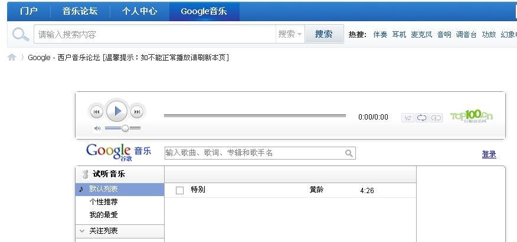The image size is (517, 242).
Task: Open hot search link 伴奏
Action: pyautogui.click(x=380, y=35)
